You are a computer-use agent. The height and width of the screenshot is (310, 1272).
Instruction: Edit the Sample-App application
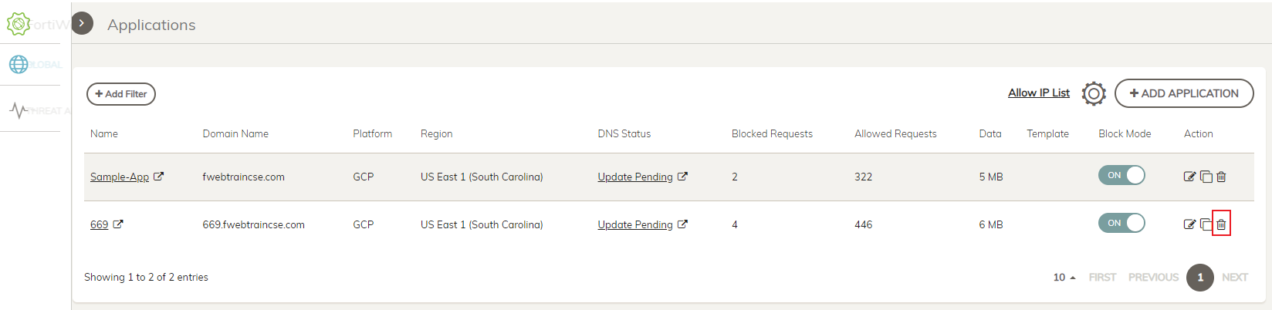click(x=1189, y=177)
